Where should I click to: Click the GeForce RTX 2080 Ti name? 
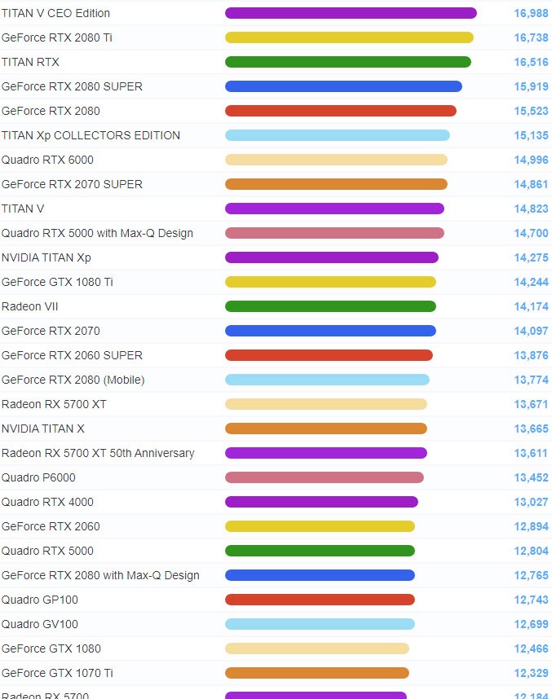tap(57, 38)
